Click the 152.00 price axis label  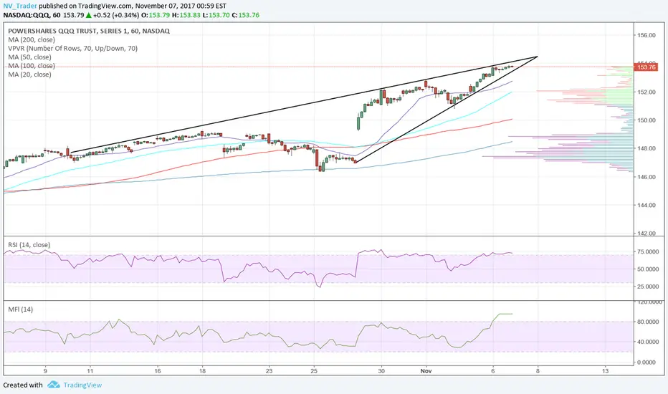click(x=646, y=92)
